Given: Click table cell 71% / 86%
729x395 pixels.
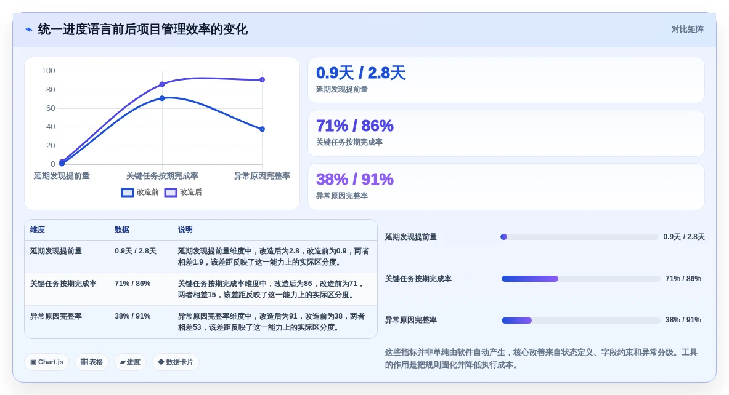Looking at the screenshot, I should click(132, 284).
